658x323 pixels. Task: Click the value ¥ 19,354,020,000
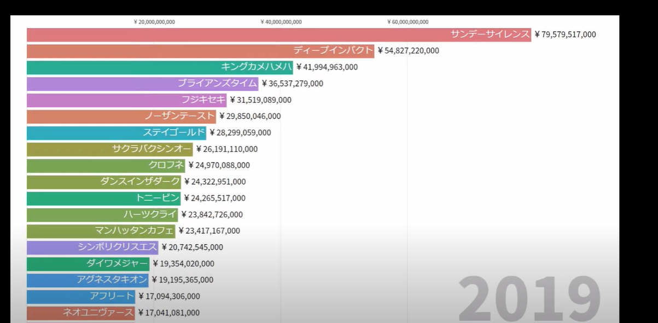click(x=184, y=264)
